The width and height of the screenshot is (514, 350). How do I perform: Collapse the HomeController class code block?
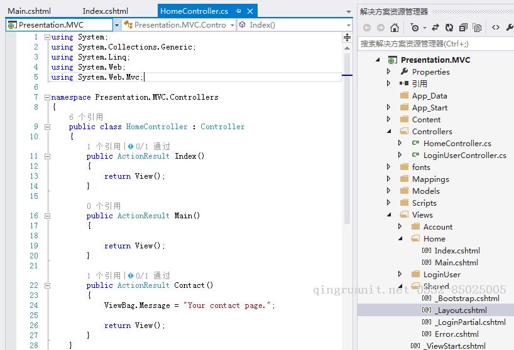click(x=47, y=127)
